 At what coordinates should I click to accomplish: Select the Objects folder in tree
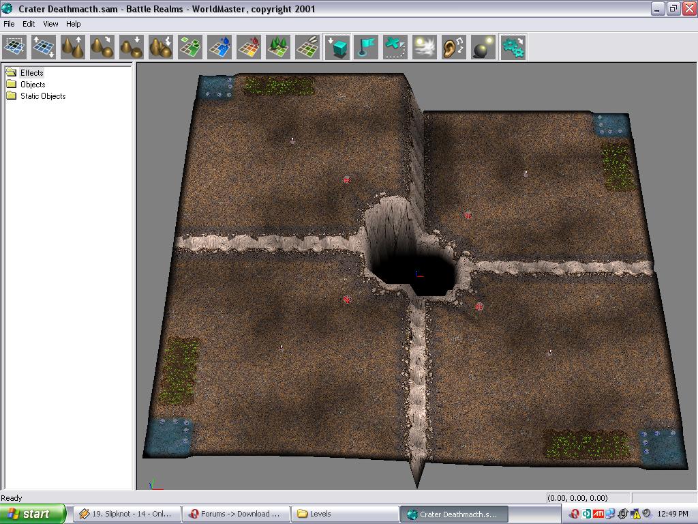point(33,84)
